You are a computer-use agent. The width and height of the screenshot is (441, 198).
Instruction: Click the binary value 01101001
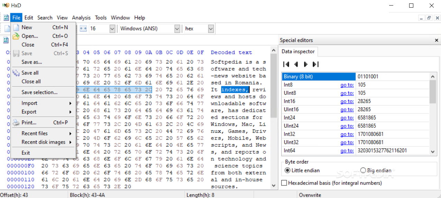tap(368, 76)
